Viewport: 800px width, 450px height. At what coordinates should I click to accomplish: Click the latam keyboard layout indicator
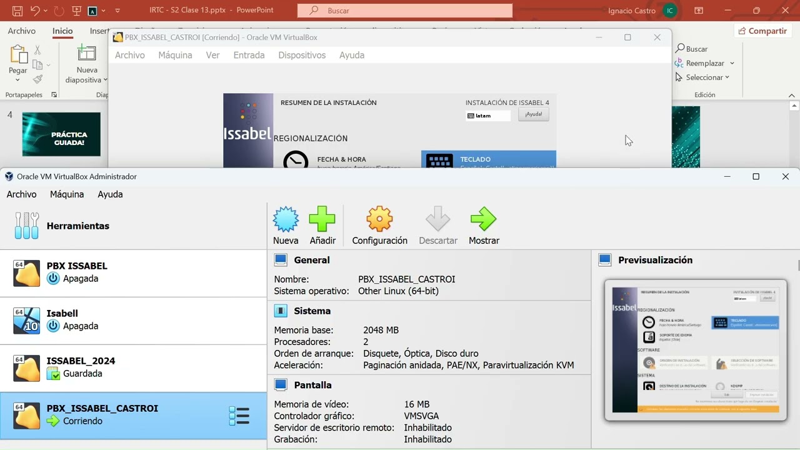point(488,116)
